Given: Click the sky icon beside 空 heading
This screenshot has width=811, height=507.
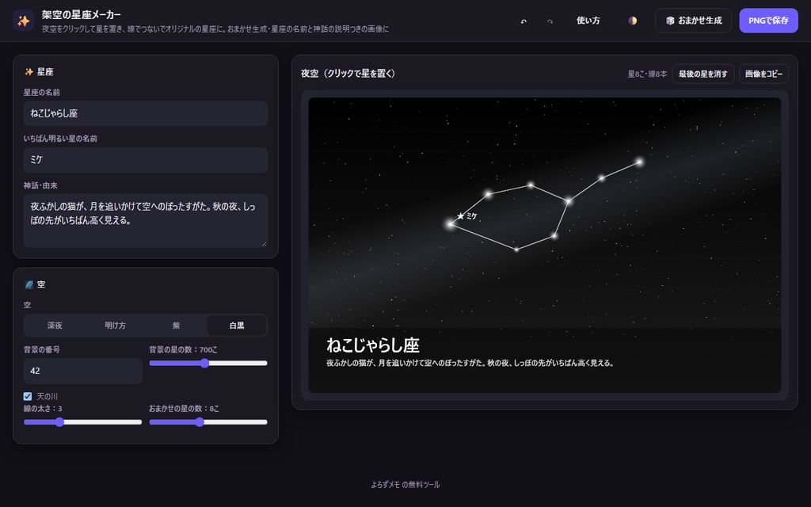Looking at the screenshot, I should point(29,284).
